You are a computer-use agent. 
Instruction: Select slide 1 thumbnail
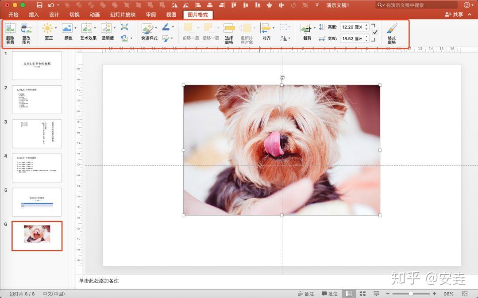(x=37, y=65)
